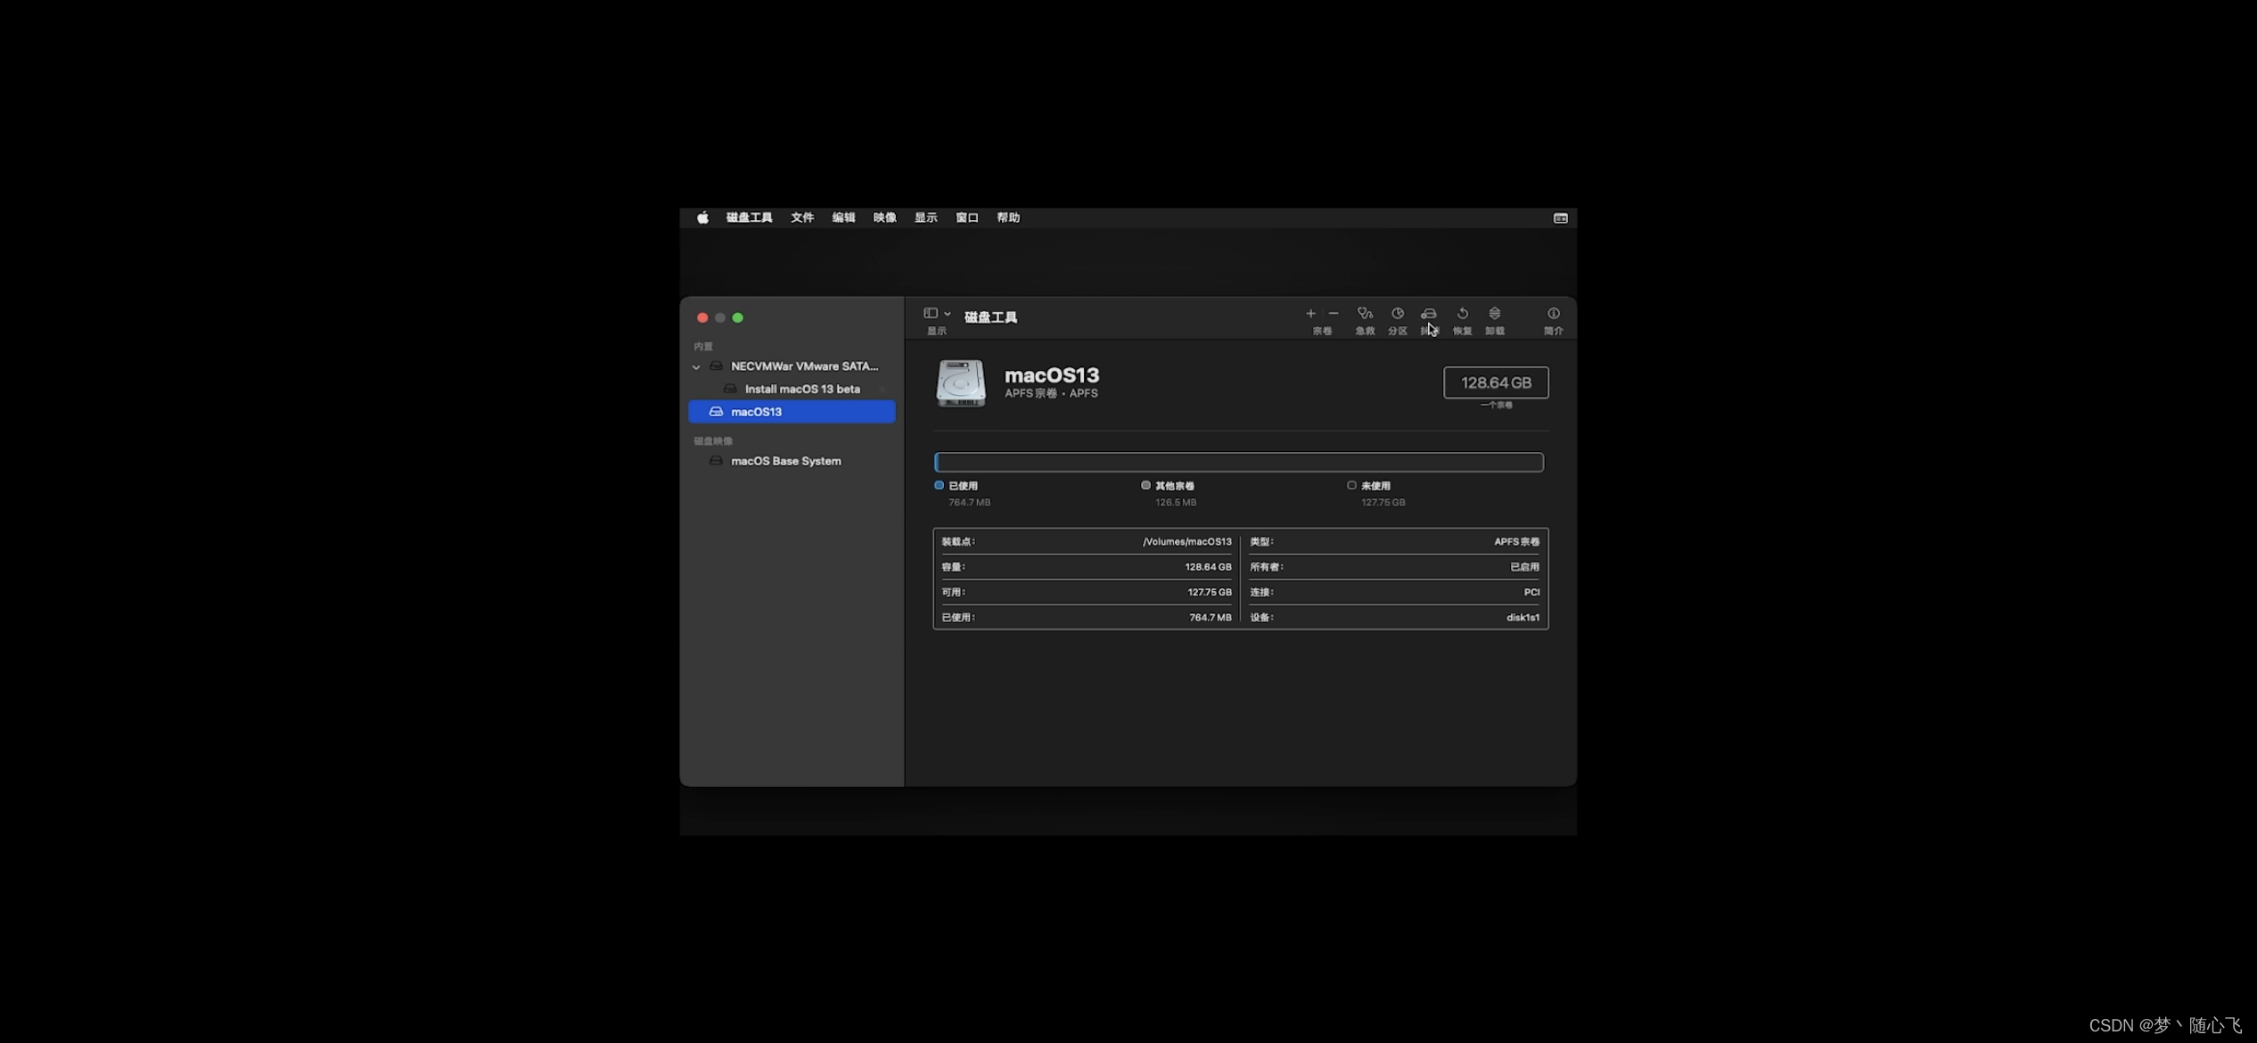Open the 帮助 menu

click(x=1008, y=218)
